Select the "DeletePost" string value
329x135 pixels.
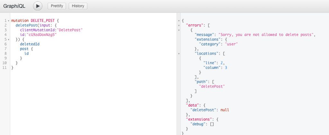coord(70,30)
